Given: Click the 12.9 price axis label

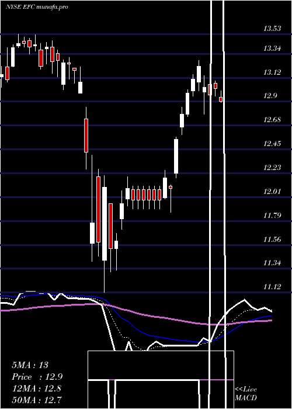Looking at the screenshot, I should pos(270,96).
